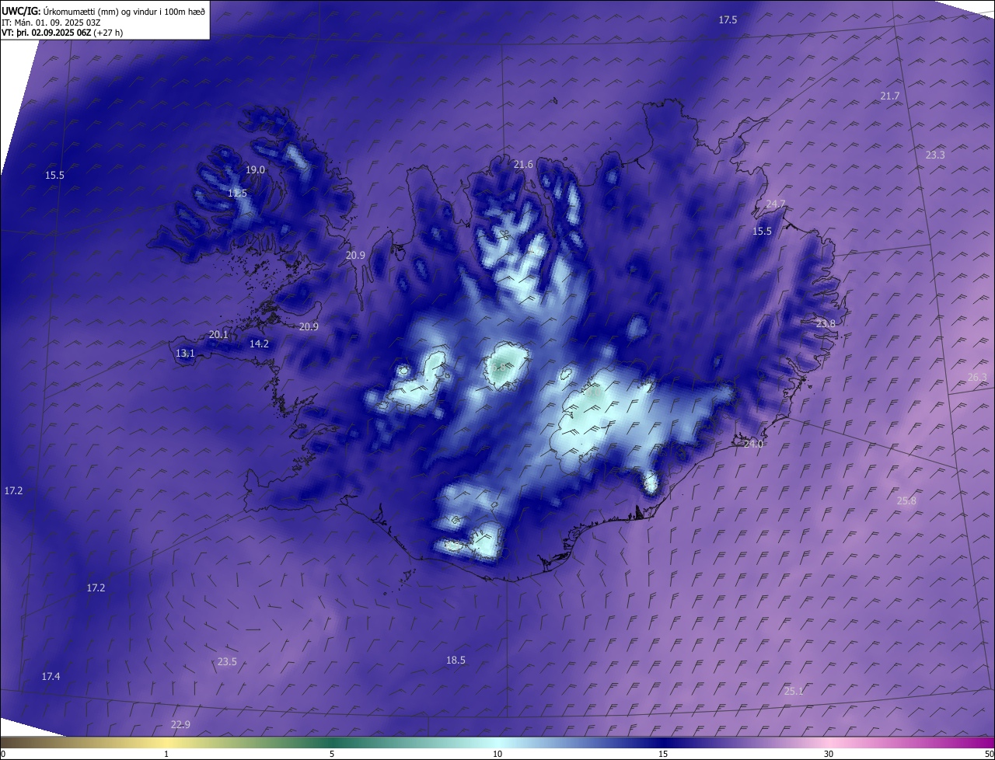Click the wind value 18.5
The width and height of the screenshot is (995, 760).
pos(456,660)
